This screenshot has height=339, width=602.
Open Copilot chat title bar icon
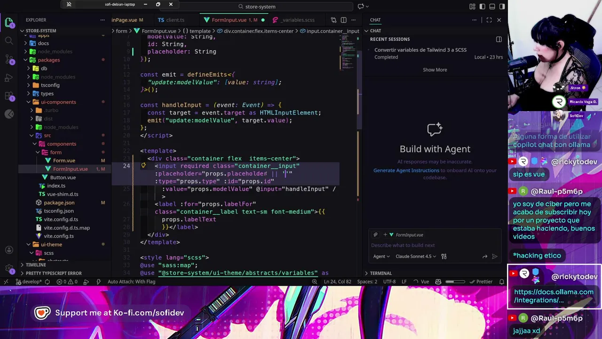(x=361, y=6)
